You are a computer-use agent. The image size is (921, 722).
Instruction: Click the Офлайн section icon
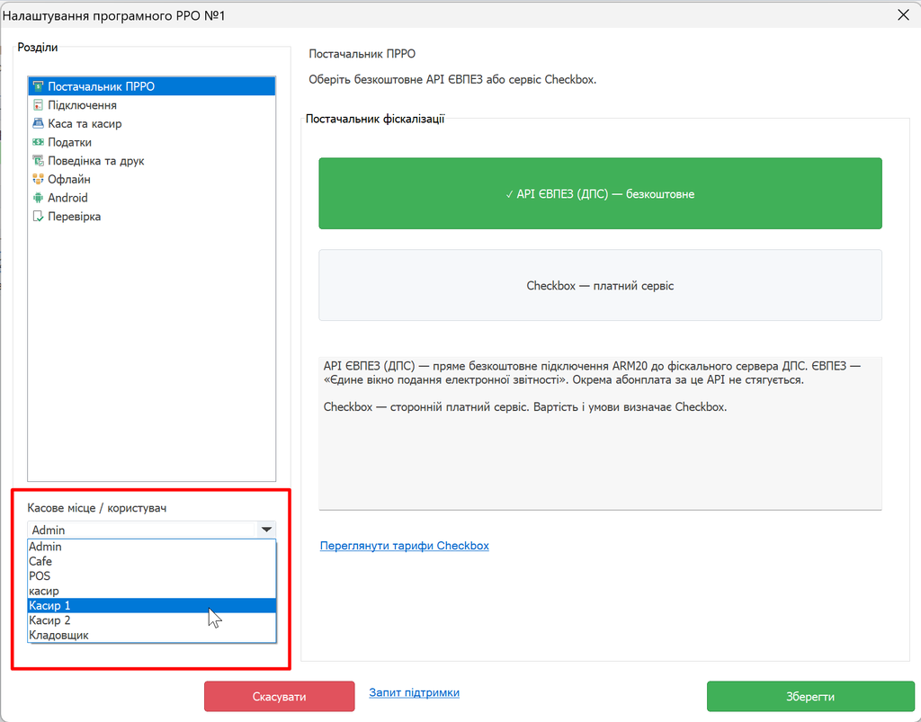(38, 179)
